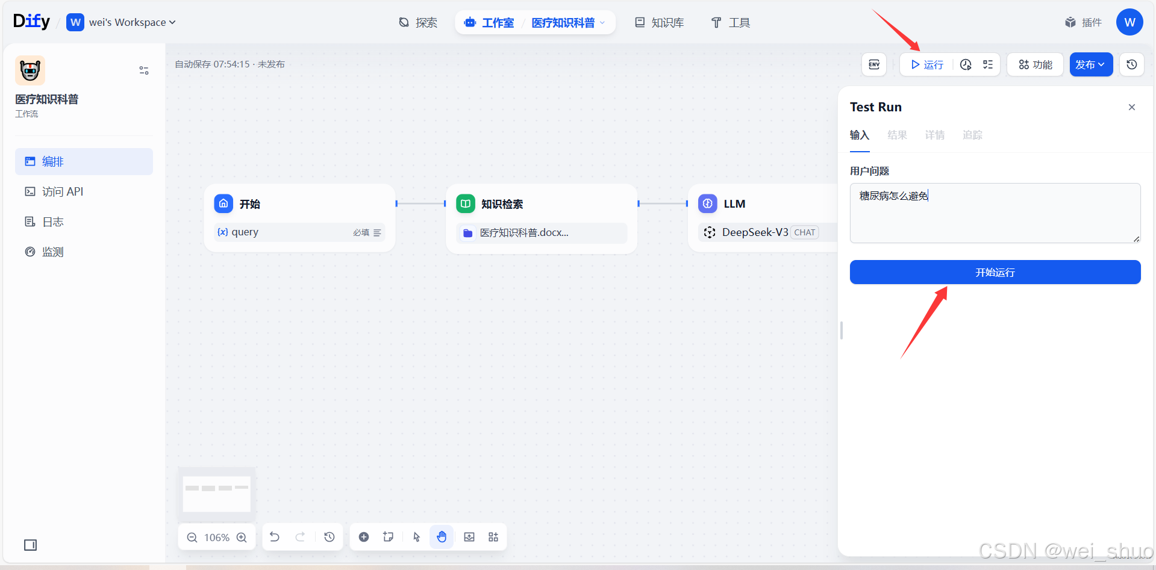Screen dimensions: 1156x570
Task: Open checklist icon beside run history
Action: click(x=988, y=64)
